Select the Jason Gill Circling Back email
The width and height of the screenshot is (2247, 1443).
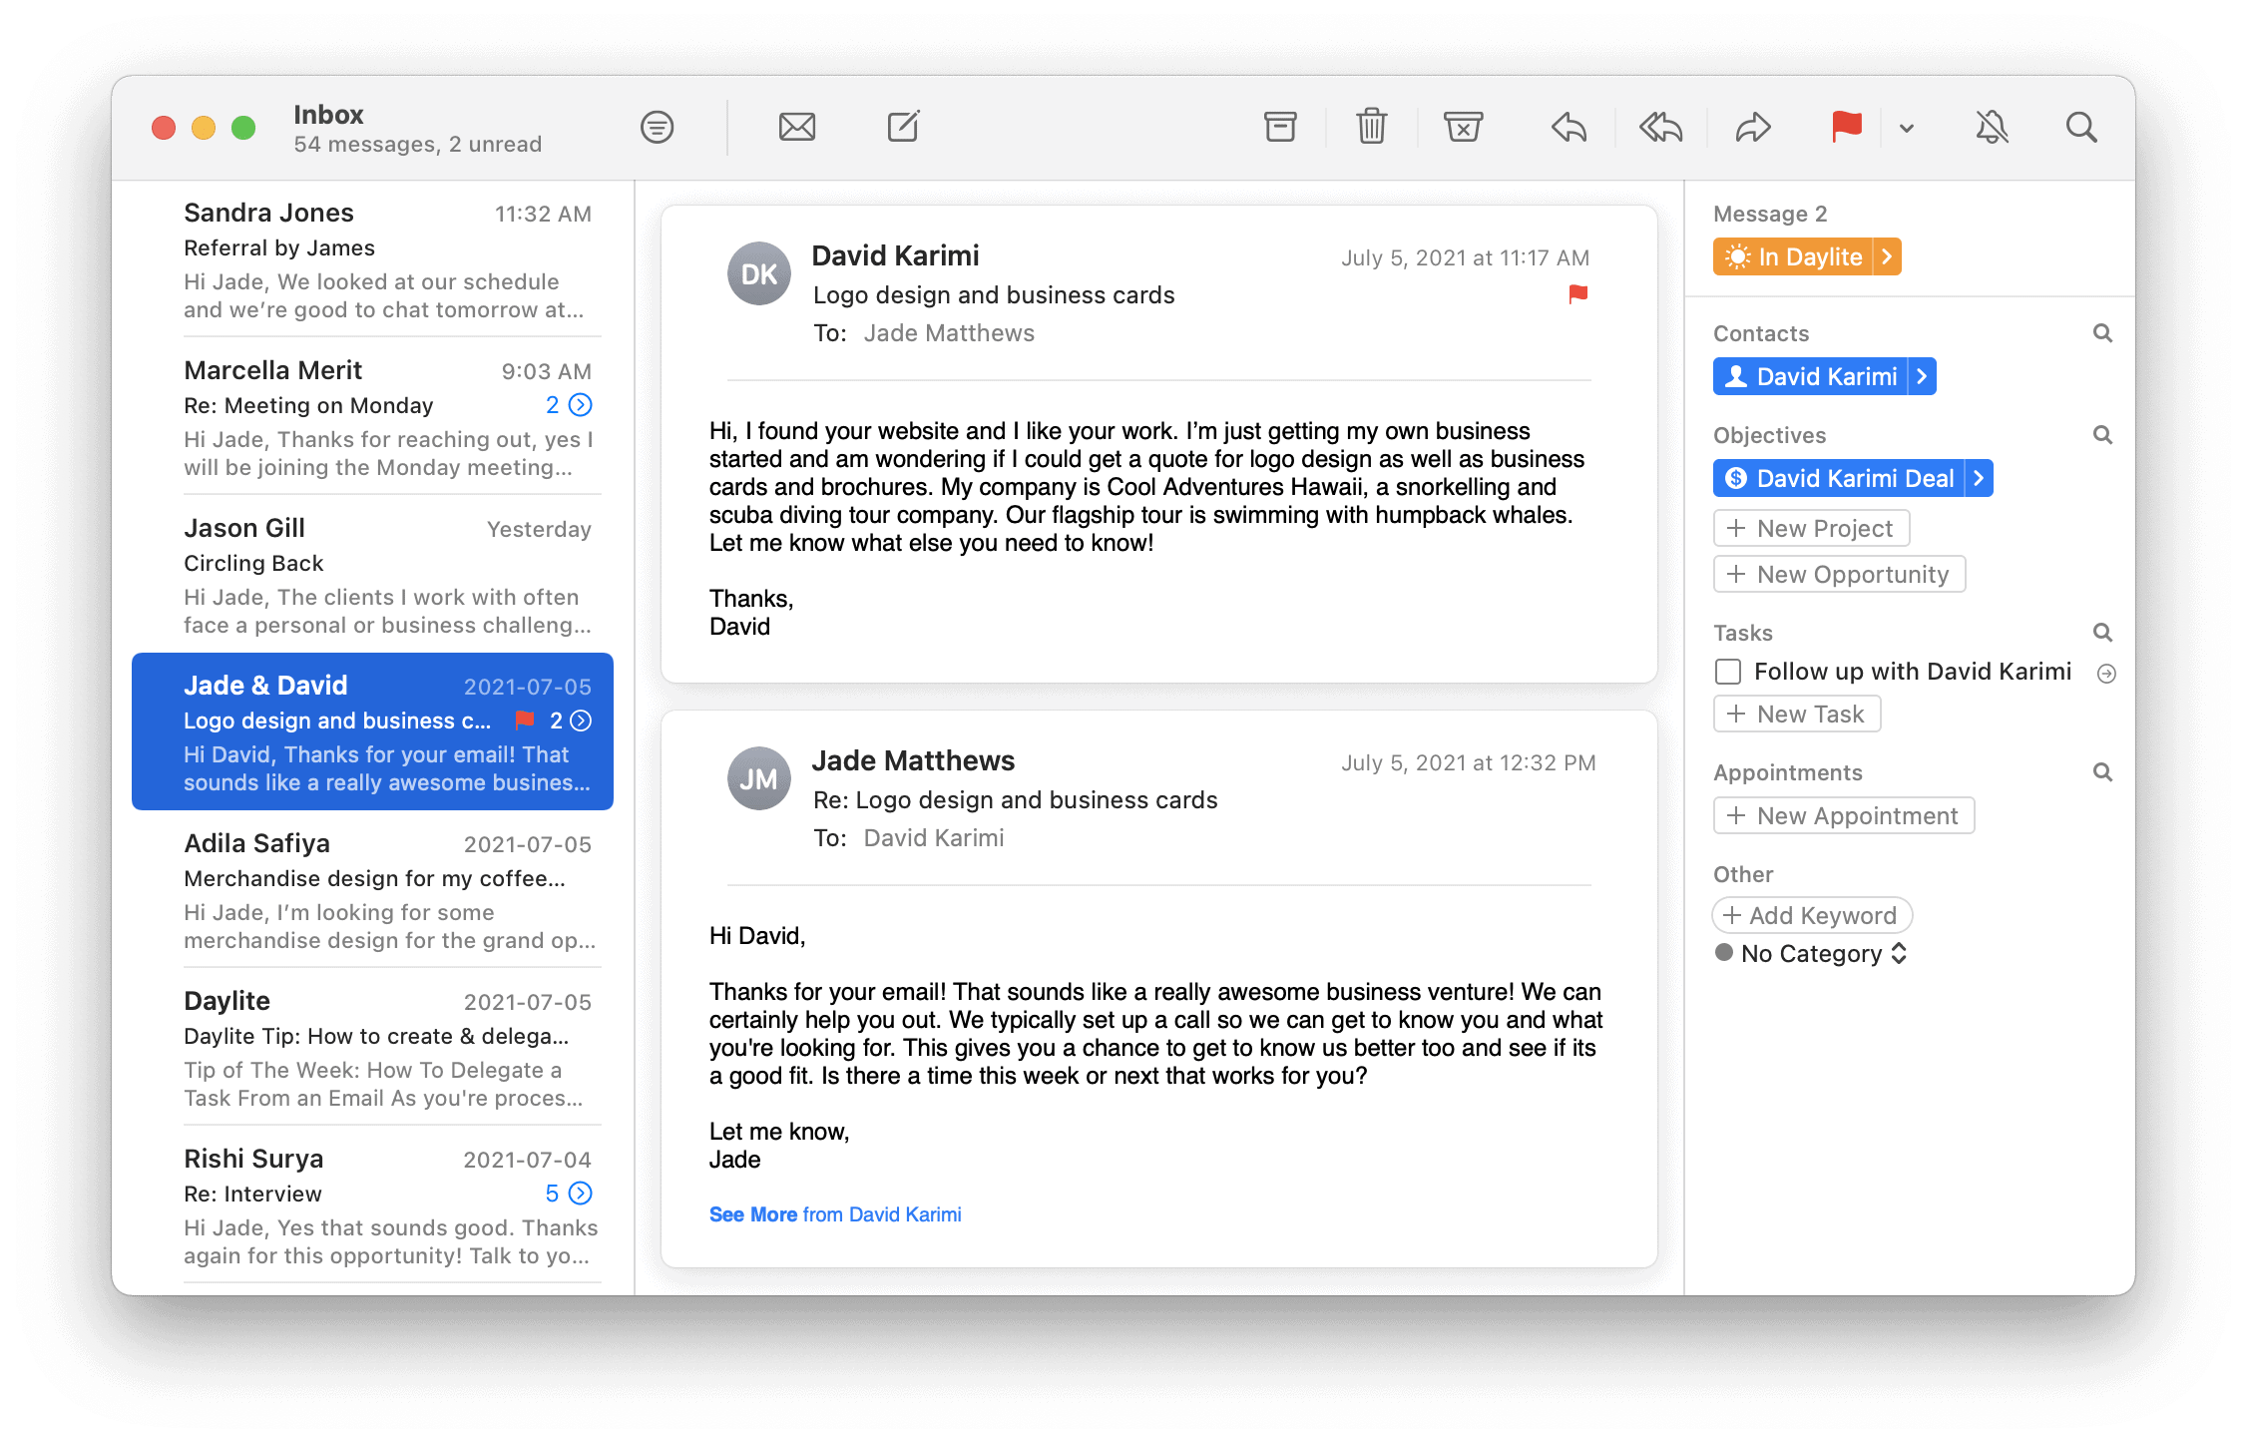[x=387, y=575]
